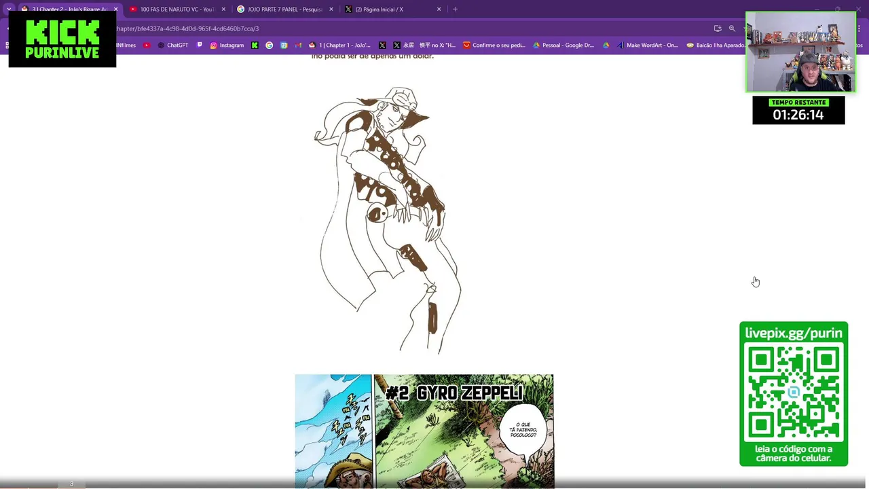Click the webcam overlay of the streamer
This screenshot has width=869, height=489.
pos(800,52)
